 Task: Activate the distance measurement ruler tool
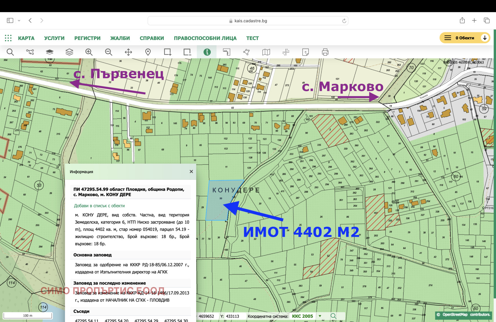(227, 52)
